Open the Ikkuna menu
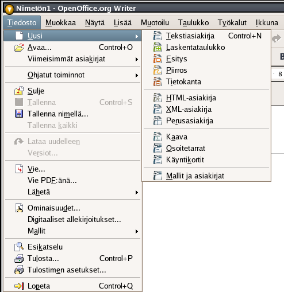The image size is (284, 292). [x=267, y=23]
